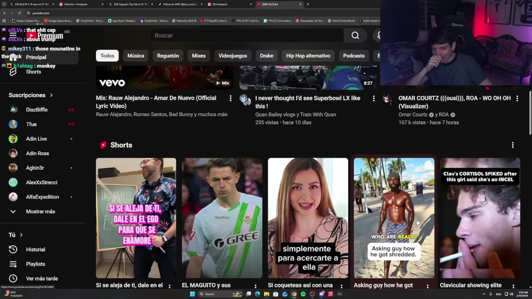Click the Buscar search input field

(247, 35)
